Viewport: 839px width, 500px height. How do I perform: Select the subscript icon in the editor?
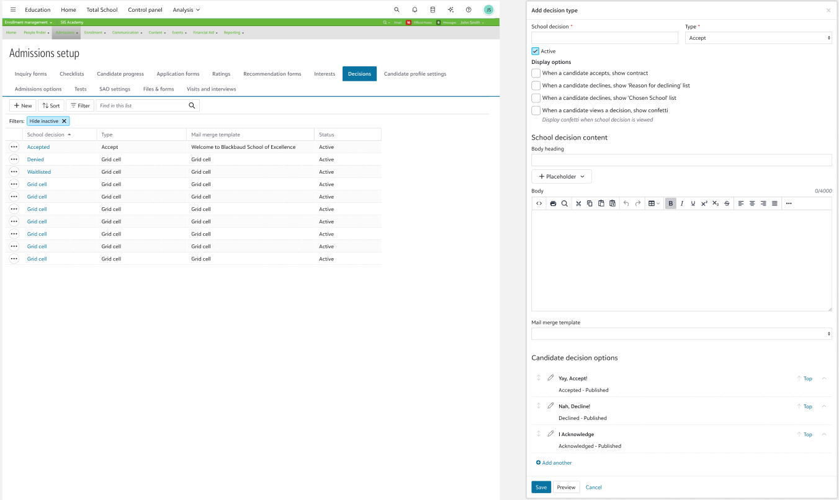[715, 203]
